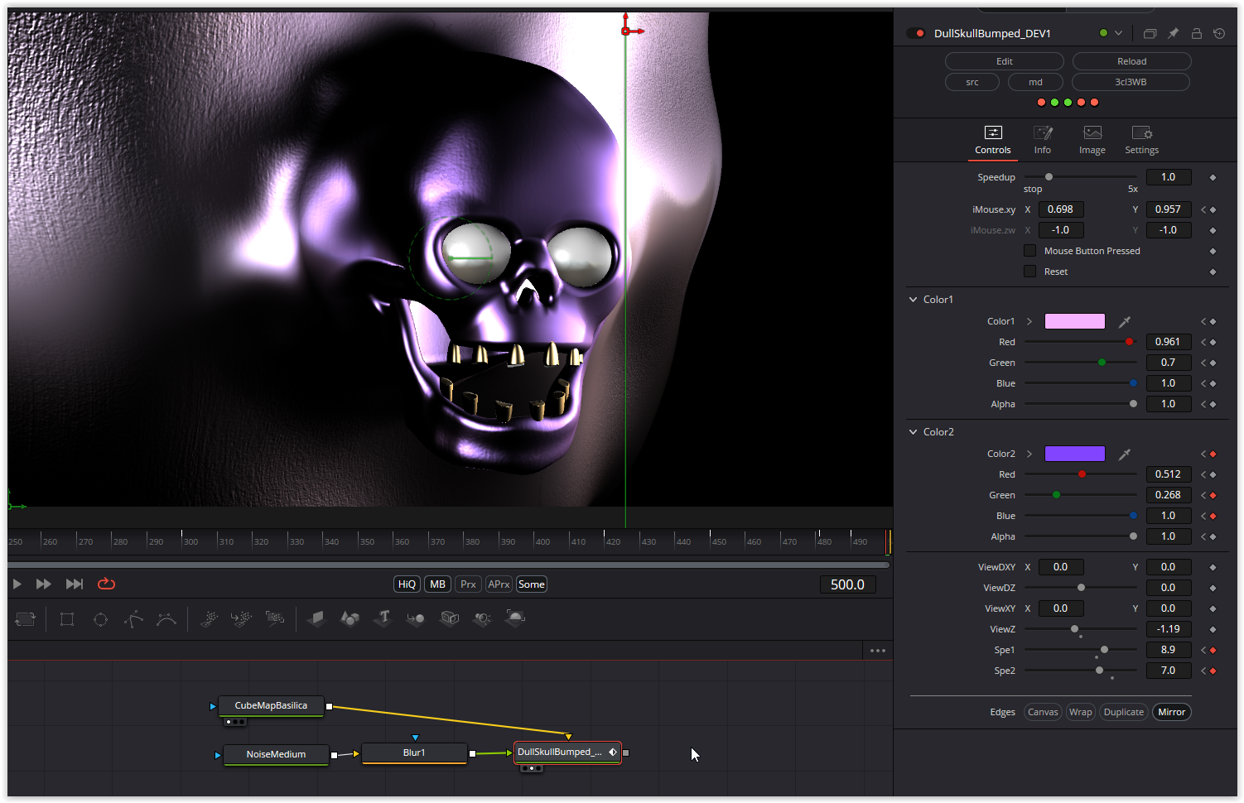Add a Text 3D node from toolbar
This screenshot has height=803, width=1244.
(383, 618)
